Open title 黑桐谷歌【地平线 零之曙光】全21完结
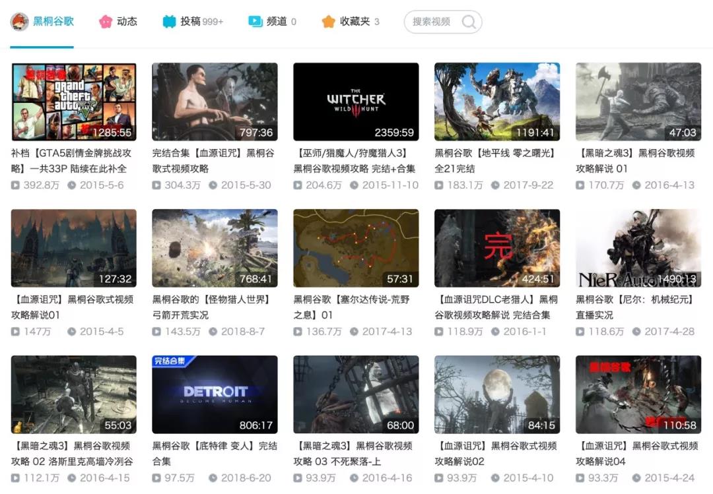713x494 pixels. click(496, 161)
